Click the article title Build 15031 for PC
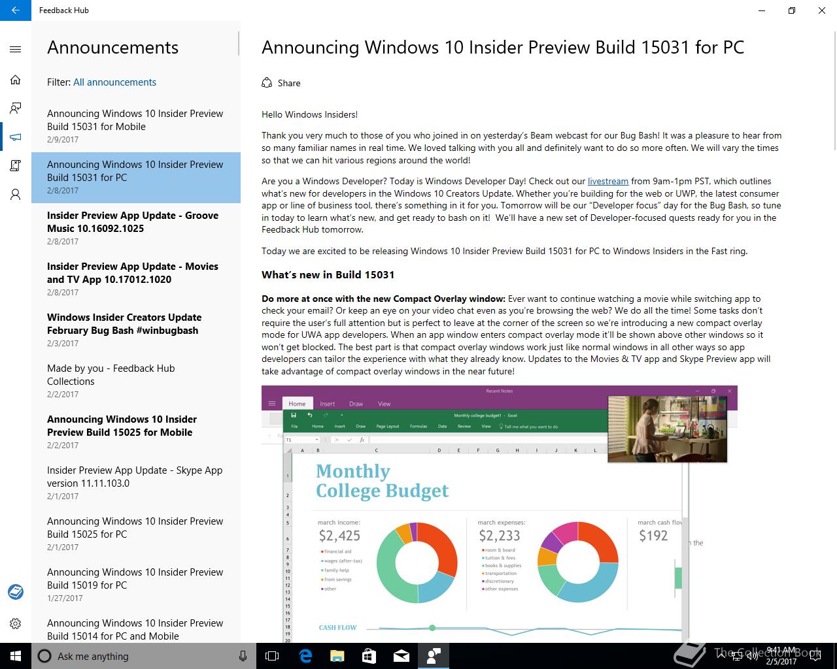The width and height of the screenshot is (837, 669). click(503, 48)
